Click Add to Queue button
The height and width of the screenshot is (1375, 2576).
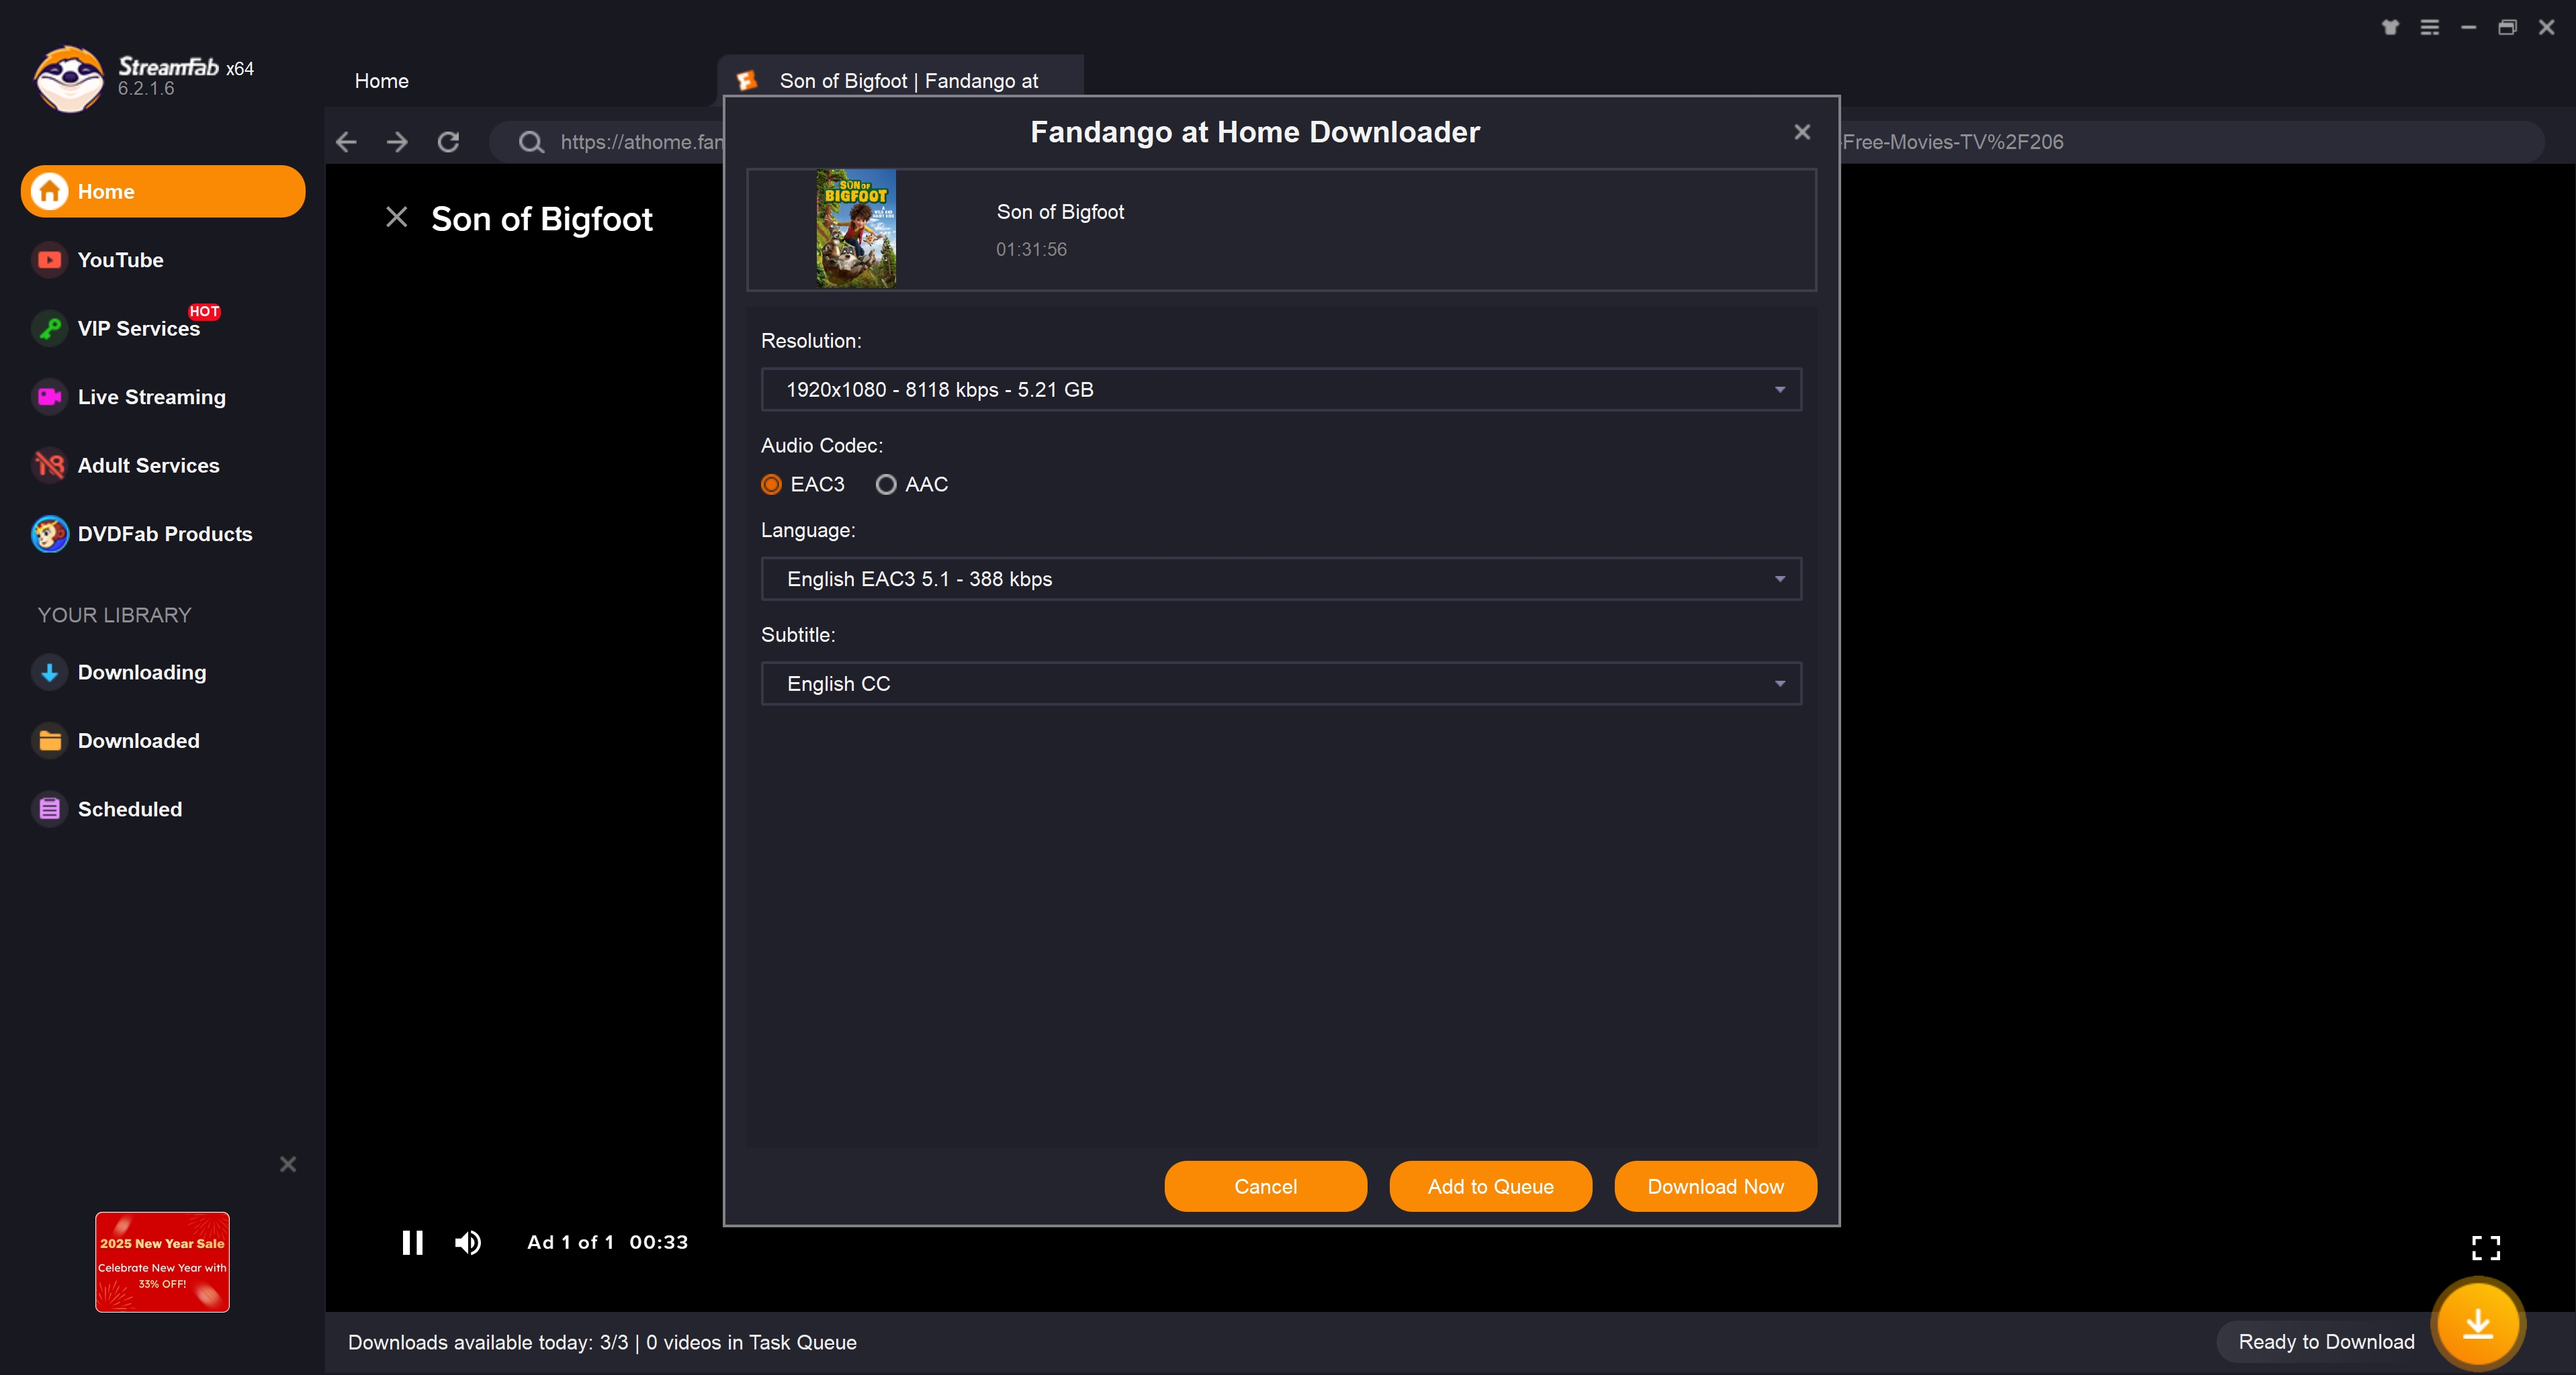click(1489, 1186)
